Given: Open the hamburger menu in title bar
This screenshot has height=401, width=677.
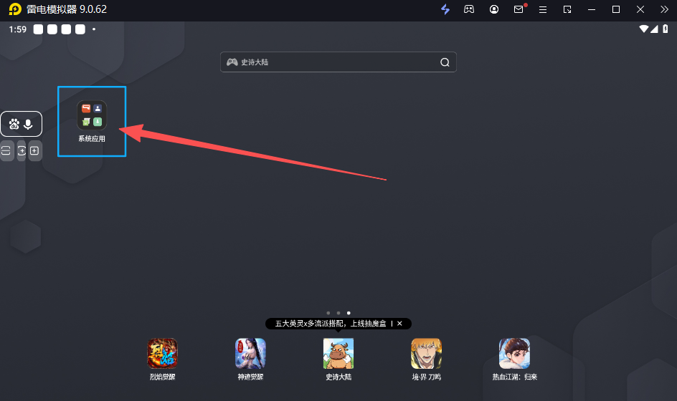Looking at the screenshot, I should 543,9.
